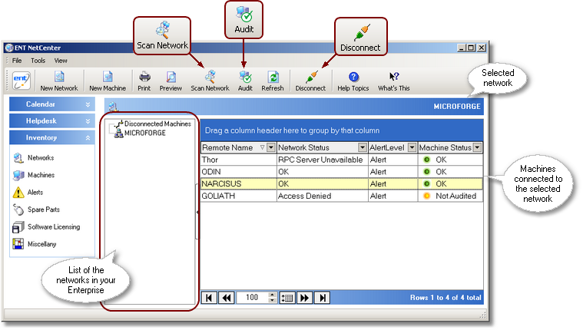Select the GOLIATH machine row
Image resolution: width=583 pixels, height=330 pixels.
click(x=342, y=196)
